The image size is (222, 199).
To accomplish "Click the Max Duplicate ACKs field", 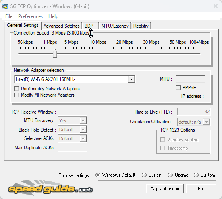I will coord(73,148).
